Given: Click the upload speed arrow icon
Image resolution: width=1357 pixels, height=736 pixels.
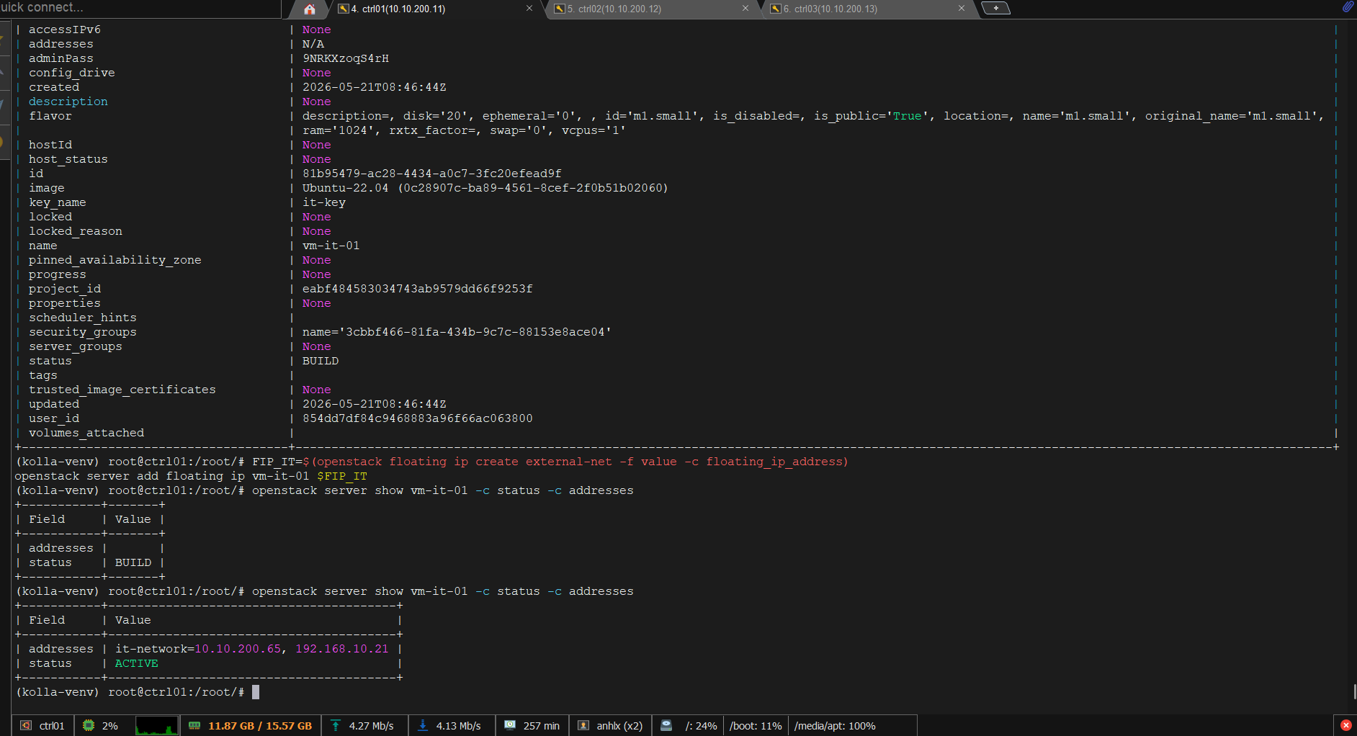Looking at the screenshot, I should (336, 725).
